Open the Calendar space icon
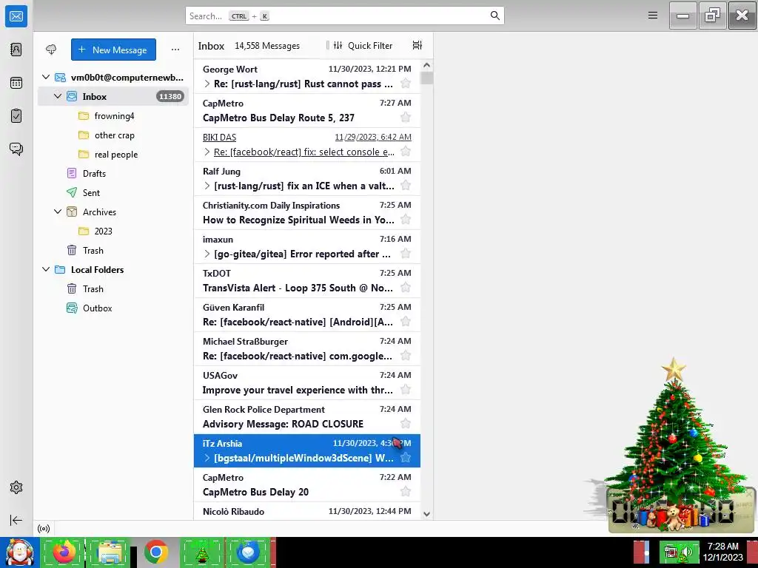758x568 pixels. click(16, 83)
